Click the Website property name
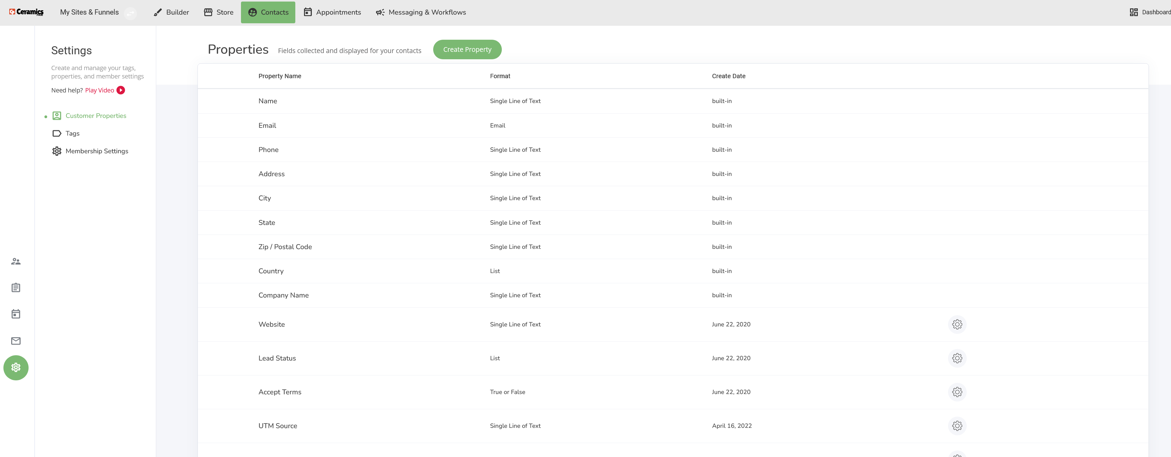The width and height of the screenshot is (1171, 457). point(272,324)
